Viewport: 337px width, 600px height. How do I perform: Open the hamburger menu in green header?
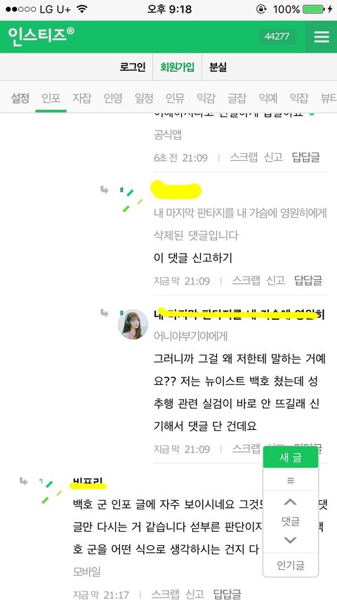coord(322,37)
